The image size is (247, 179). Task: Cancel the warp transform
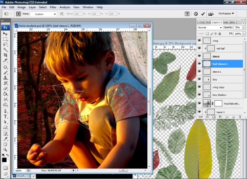[196, 14]
